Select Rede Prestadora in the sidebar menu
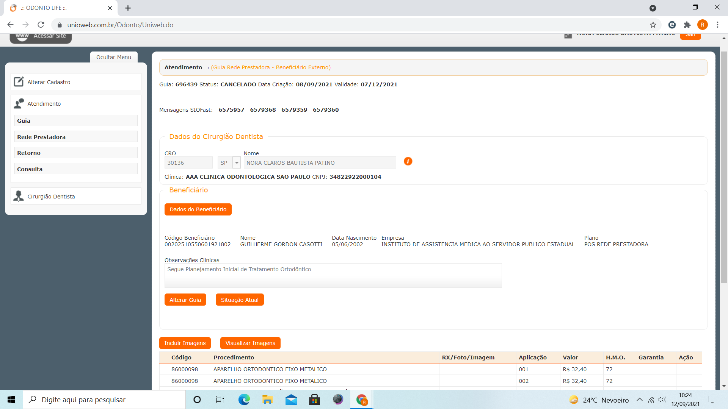Viewport: 728px width, 409px height. click(x=76, y=137)
